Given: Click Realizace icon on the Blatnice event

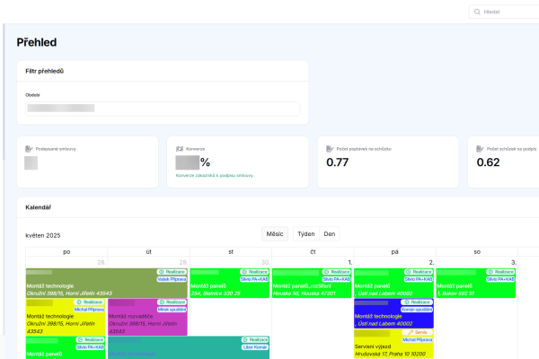Looking at the screenshot, I should 244,272.
